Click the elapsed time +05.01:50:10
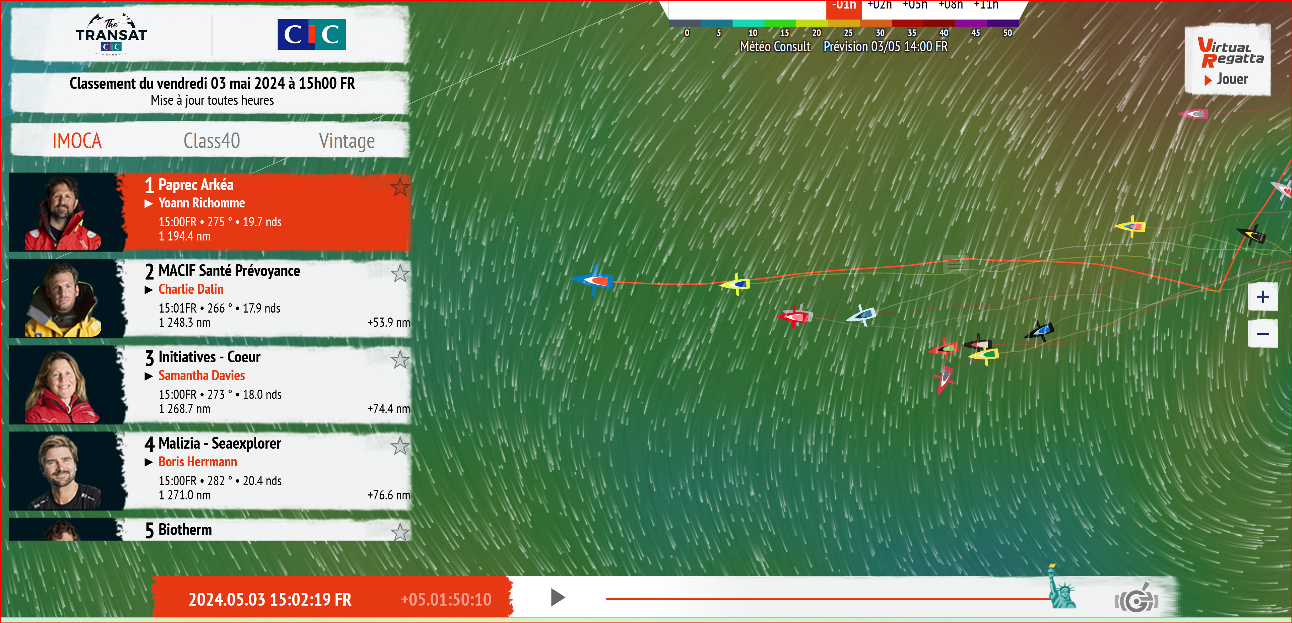The image size is (1292, 623). coord(446,600)
